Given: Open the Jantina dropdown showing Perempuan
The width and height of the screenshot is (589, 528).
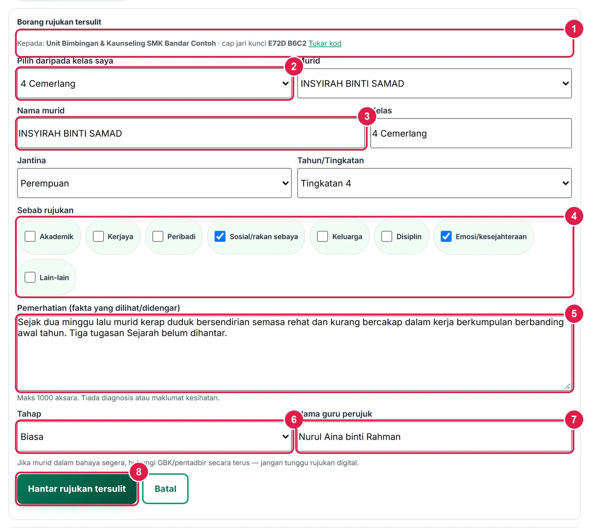Looking at the screenshot, I should (154, 183).
